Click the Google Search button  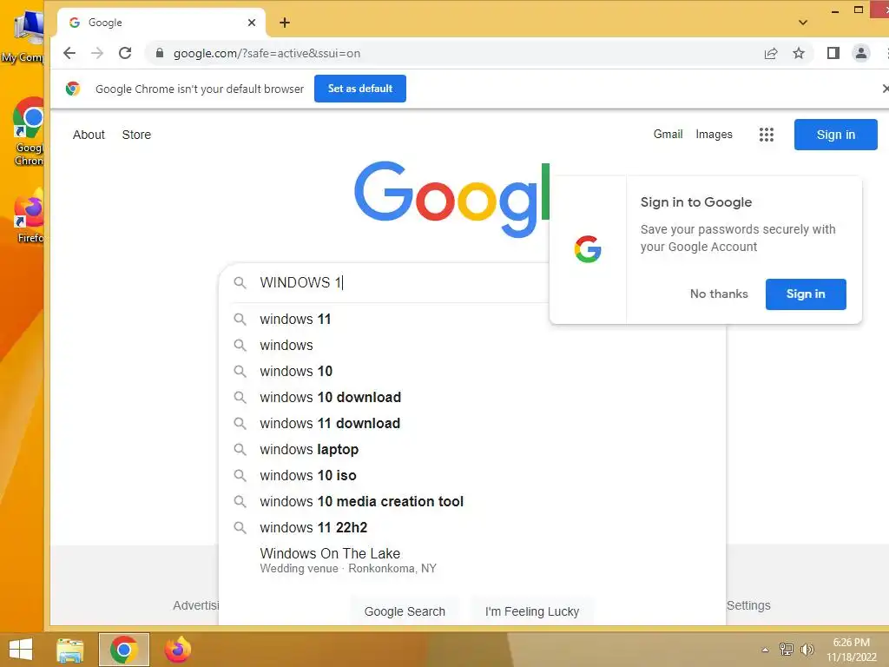pyautogui.click(x=405, y=611)
